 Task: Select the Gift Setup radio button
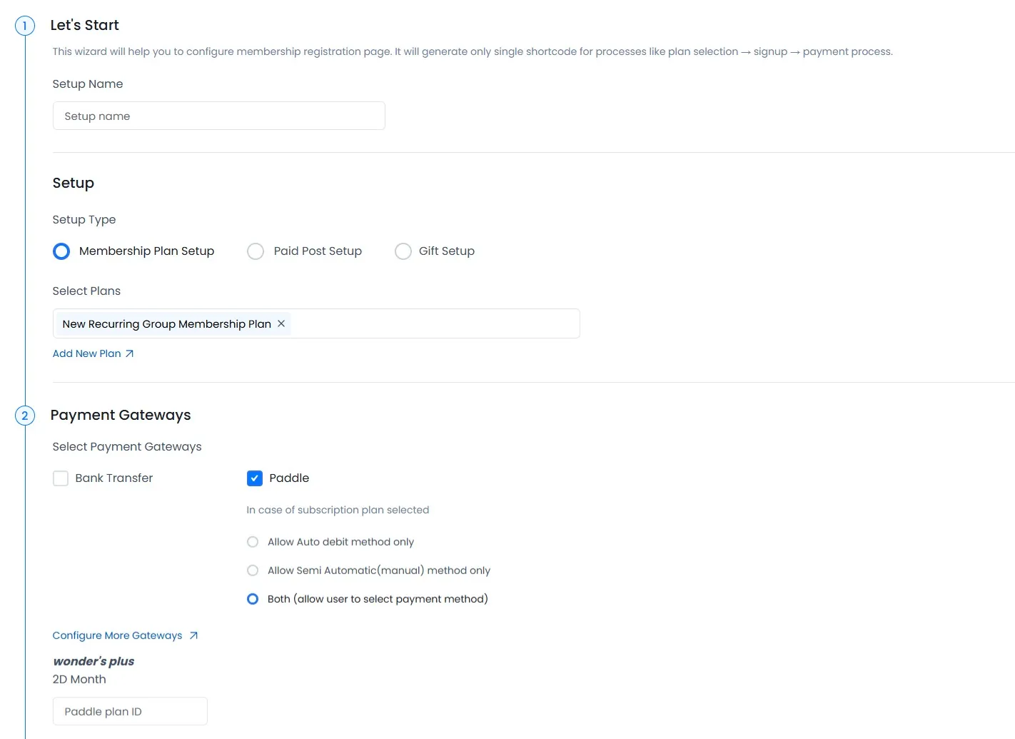click(403, 251)
